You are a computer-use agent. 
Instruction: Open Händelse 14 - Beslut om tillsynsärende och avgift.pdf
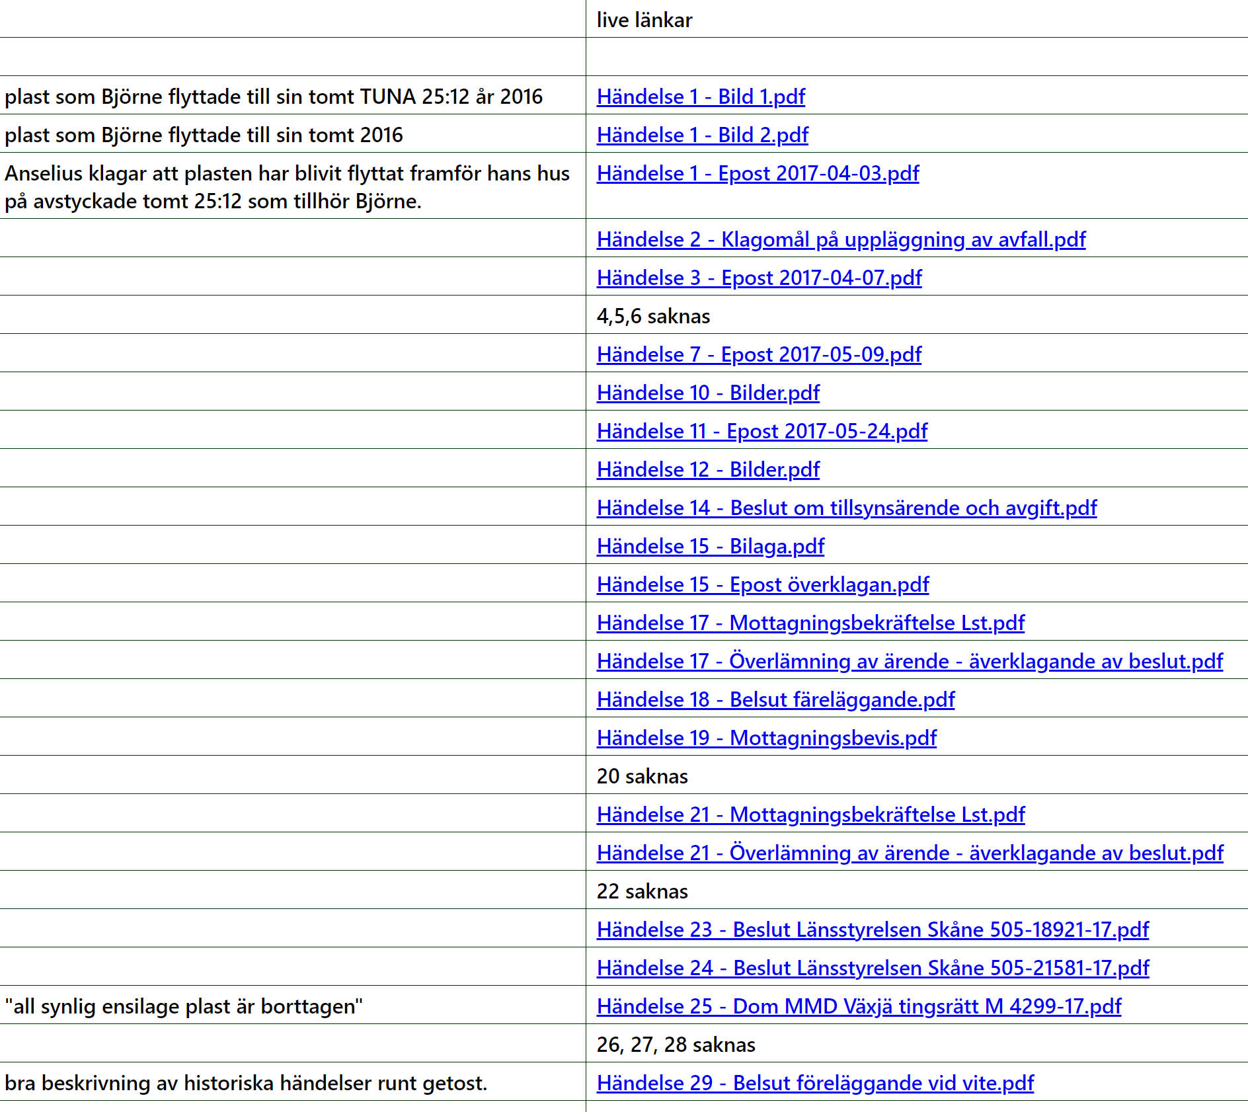pyautogui.click(x=847, y=508)
